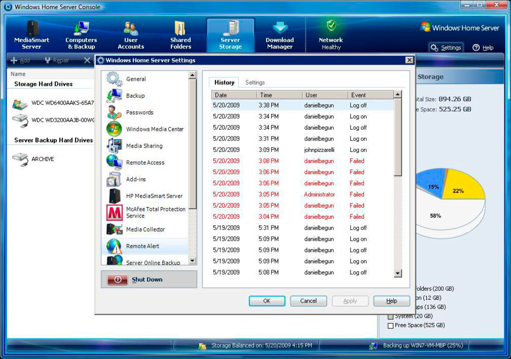Sort history by Time column header
The width and height of the screenshot is (511, 359).
tap(280, 95)
